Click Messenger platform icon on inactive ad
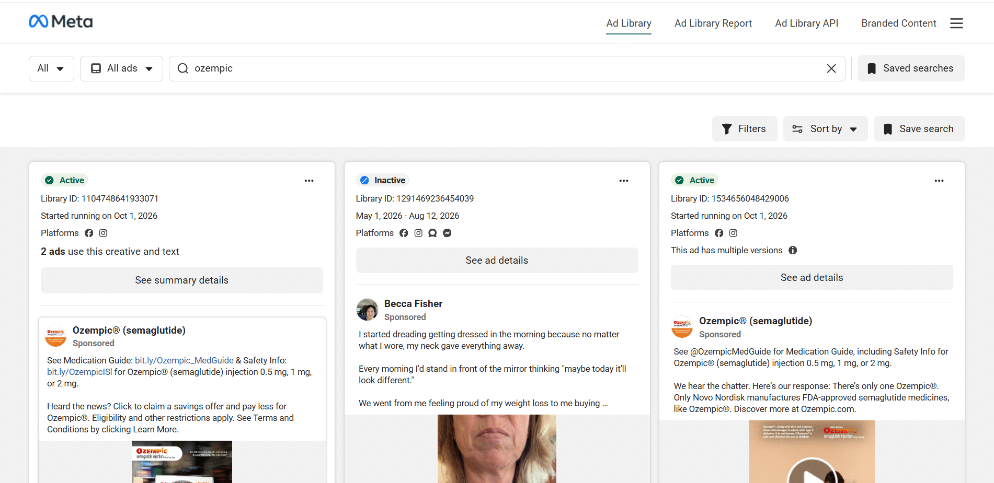Viewport: 994px width, 483px height. coord(447,233)
